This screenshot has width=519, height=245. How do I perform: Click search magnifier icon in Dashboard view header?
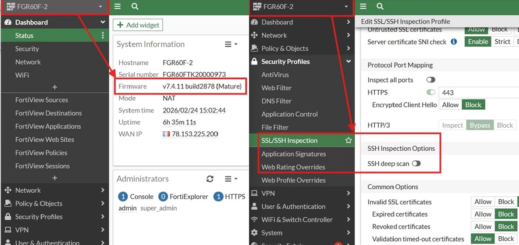tap(135, 7)
